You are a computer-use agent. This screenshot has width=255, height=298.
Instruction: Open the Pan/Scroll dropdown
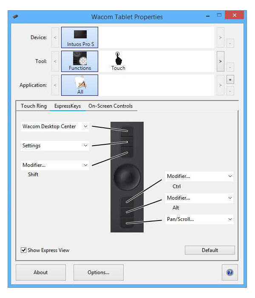[x=199, y=219]
